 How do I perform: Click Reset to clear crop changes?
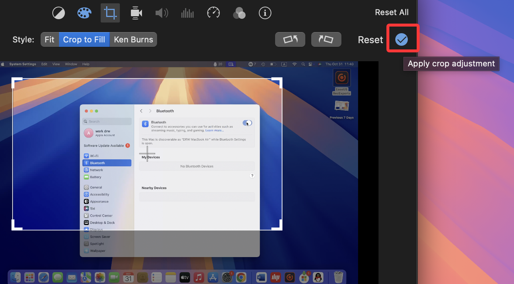370,39
